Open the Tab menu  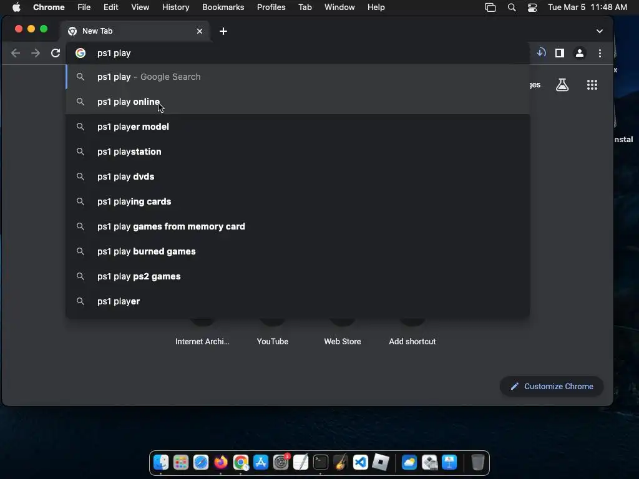[x=305, y=7]
